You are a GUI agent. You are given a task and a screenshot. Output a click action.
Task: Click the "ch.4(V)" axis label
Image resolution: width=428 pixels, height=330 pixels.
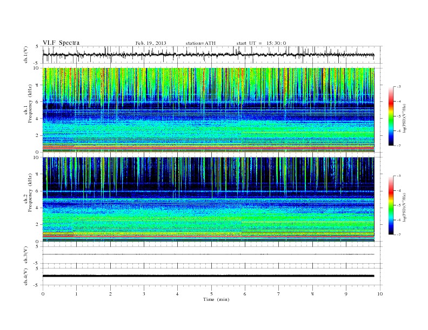(26, 277)
